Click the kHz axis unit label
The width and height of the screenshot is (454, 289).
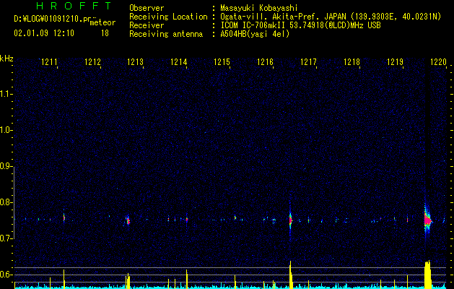point(6,59)
